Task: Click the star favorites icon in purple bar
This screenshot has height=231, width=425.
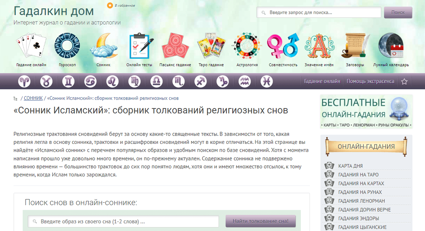Action: point(404,81)
